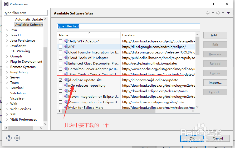Click the preference tree's horizontal scrollbar
235x148 pixels.
21,128
